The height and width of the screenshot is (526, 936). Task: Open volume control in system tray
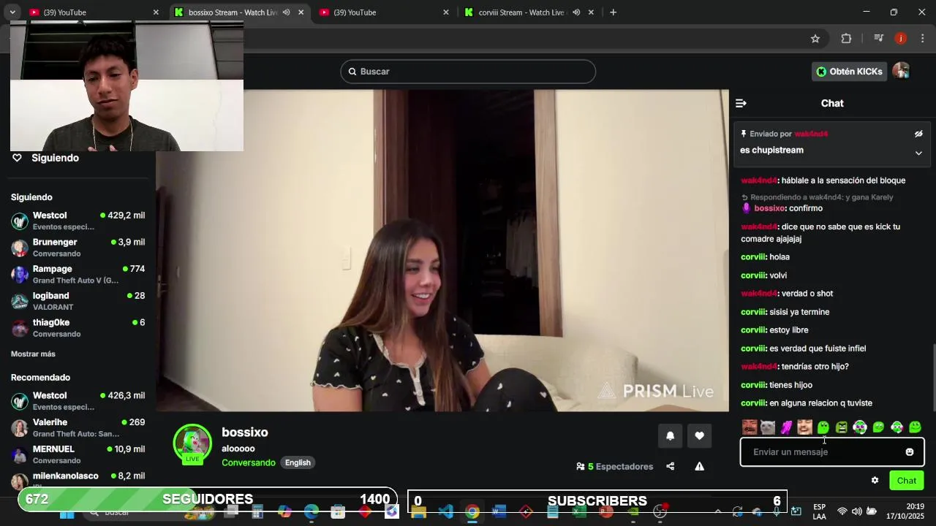click(856, 511)
